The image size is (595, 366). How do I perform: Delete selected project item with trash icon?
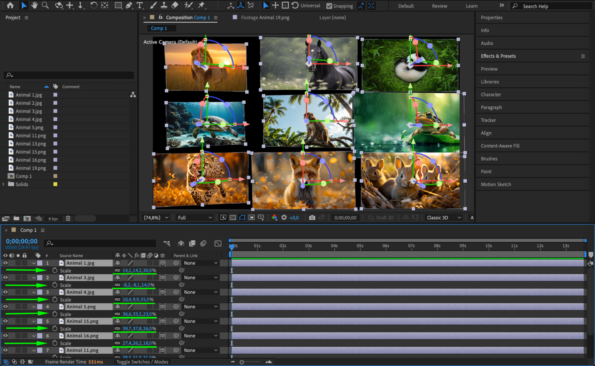[68, 218]
